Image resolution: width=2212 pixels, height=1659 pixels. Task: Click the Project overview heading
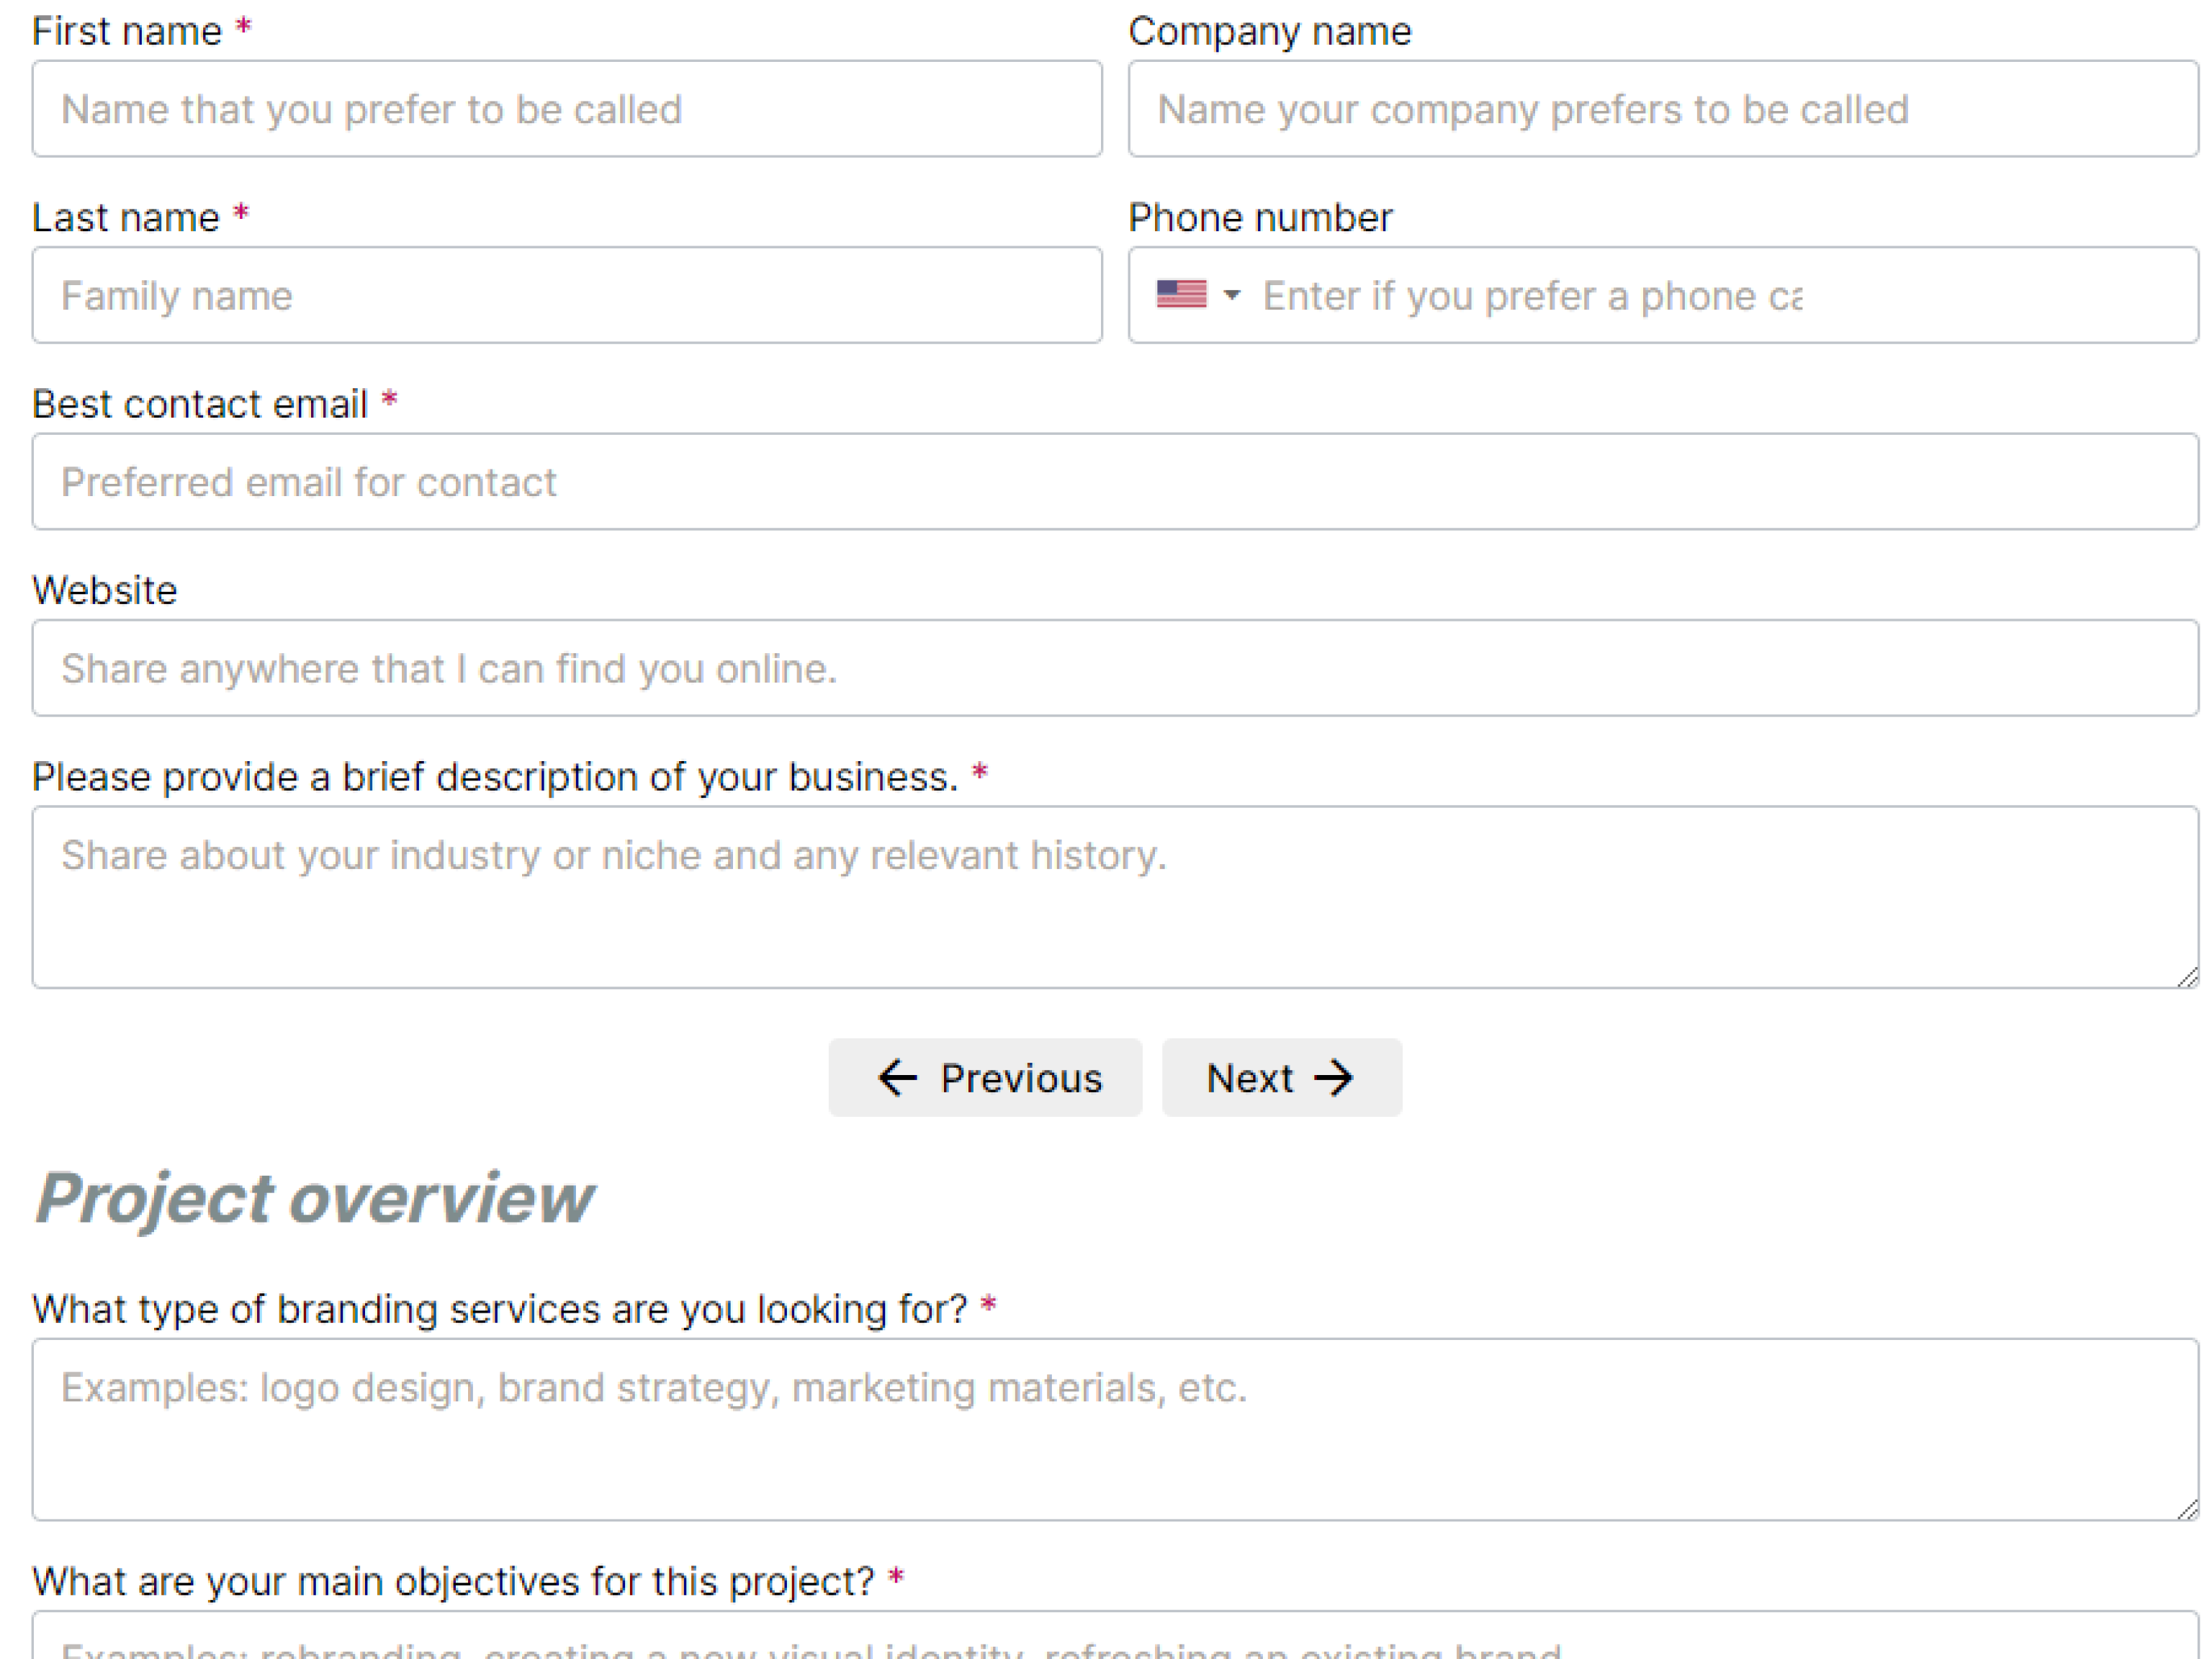click(x=315, y=1198)
